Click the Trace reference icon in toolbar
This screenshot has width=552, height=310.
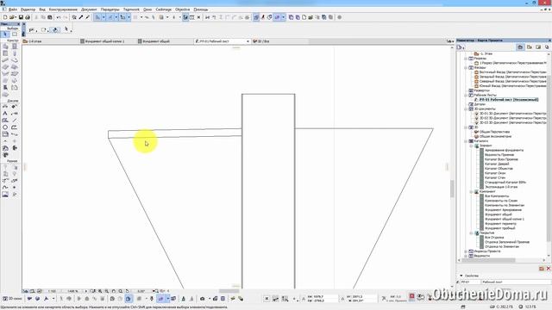point(256,17)
